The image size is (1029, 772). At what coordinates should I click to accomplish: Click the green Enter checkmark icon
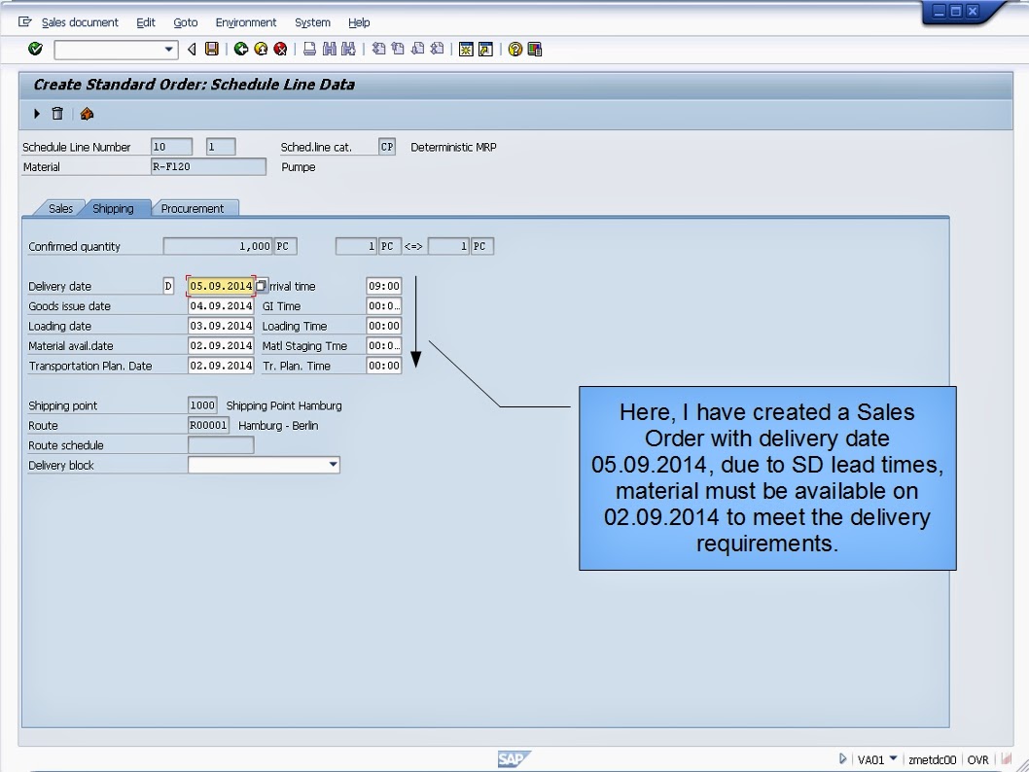pos(35,49)
